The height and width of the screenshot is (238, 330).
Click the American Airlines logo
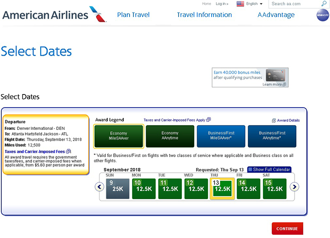coord(54,15)
